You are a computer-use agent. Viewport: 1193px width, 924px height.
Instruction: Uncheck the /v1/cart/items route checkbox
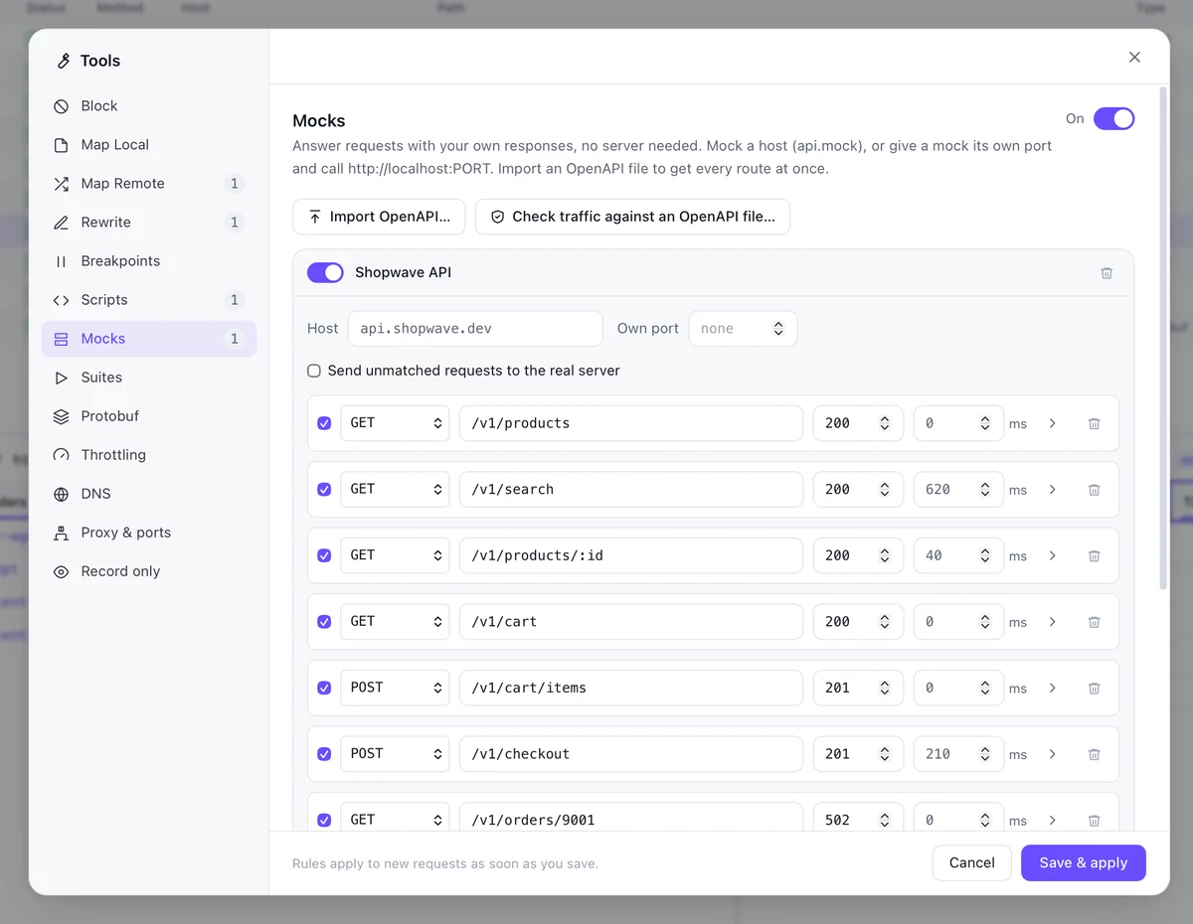pyautogui.click(x=324, y=688)
